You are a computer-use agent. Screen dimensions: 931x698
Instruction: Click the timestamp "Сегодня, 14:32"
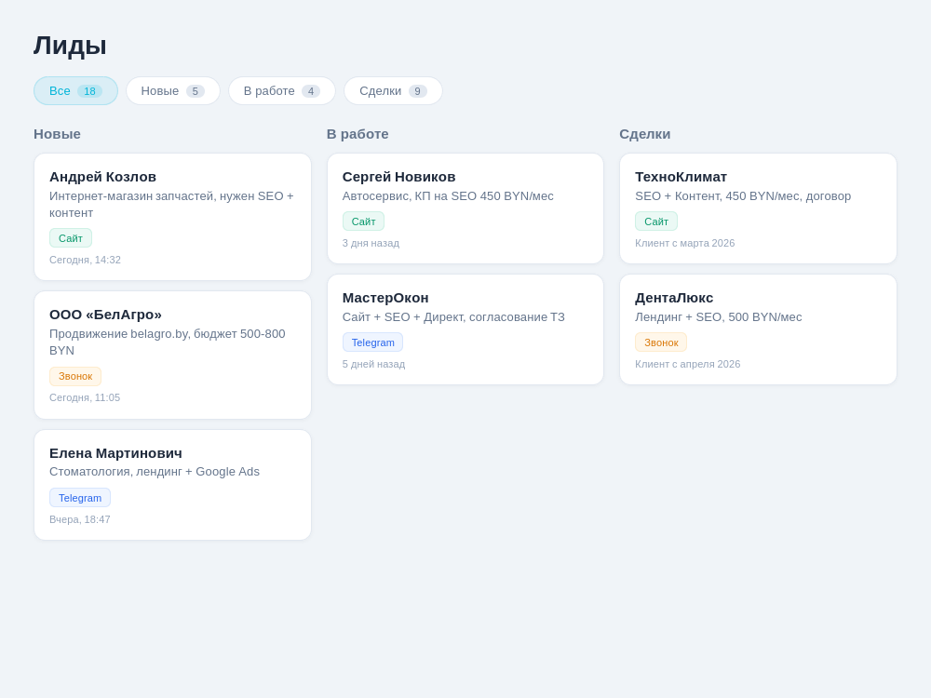85,260
